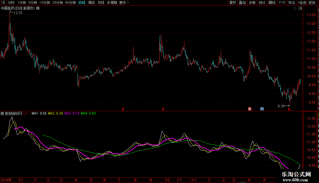319x183 pixels.
Task: Click the 8.30 low price label
Action: coord(281,106)
